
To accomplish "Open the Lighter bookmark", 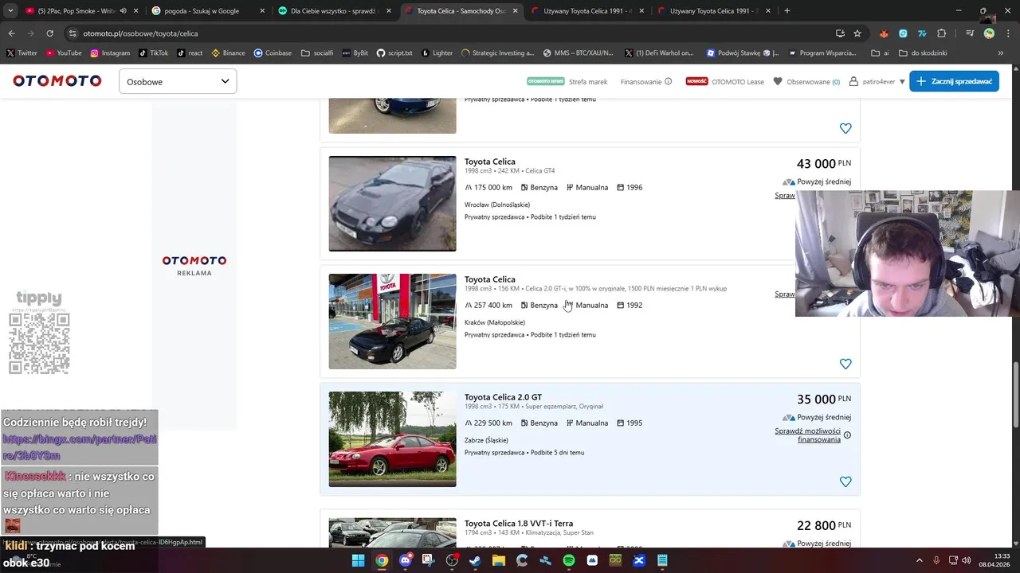I will click(437, 53).
